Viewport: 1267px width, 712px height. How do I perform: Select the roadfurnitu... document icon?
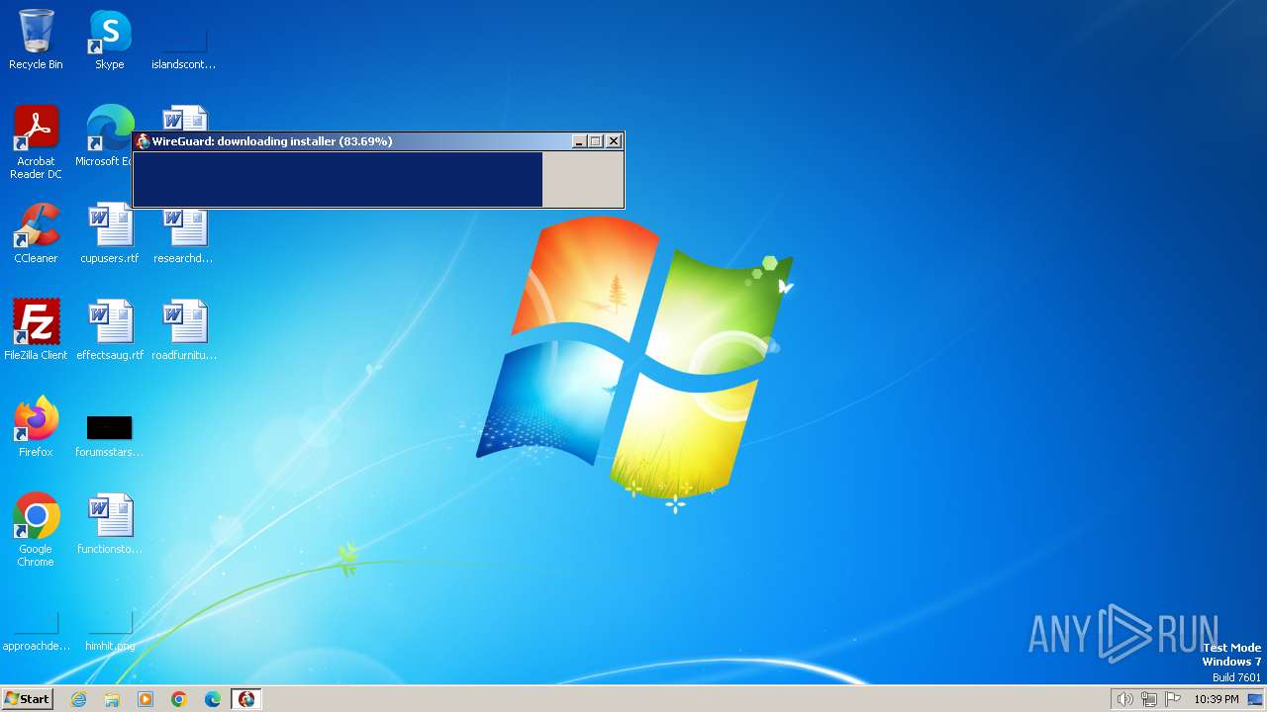(x=184, y=330)
